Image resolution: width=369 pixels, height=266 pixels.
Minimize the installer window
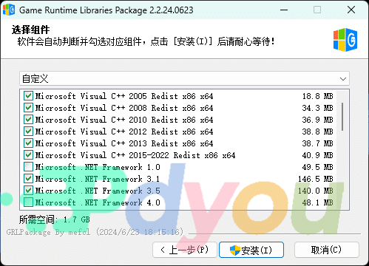(284, 10)
